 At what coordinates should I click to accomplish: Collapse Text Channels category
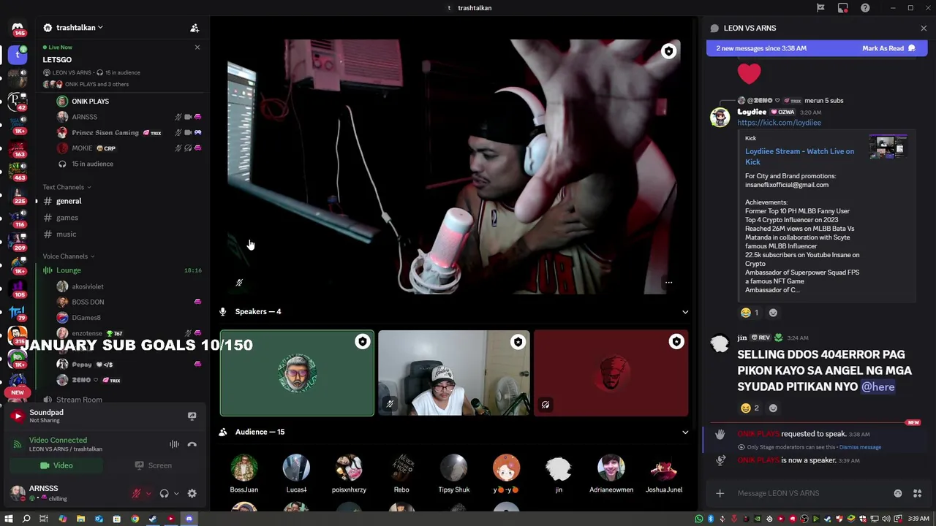click(x=67, y=187)
